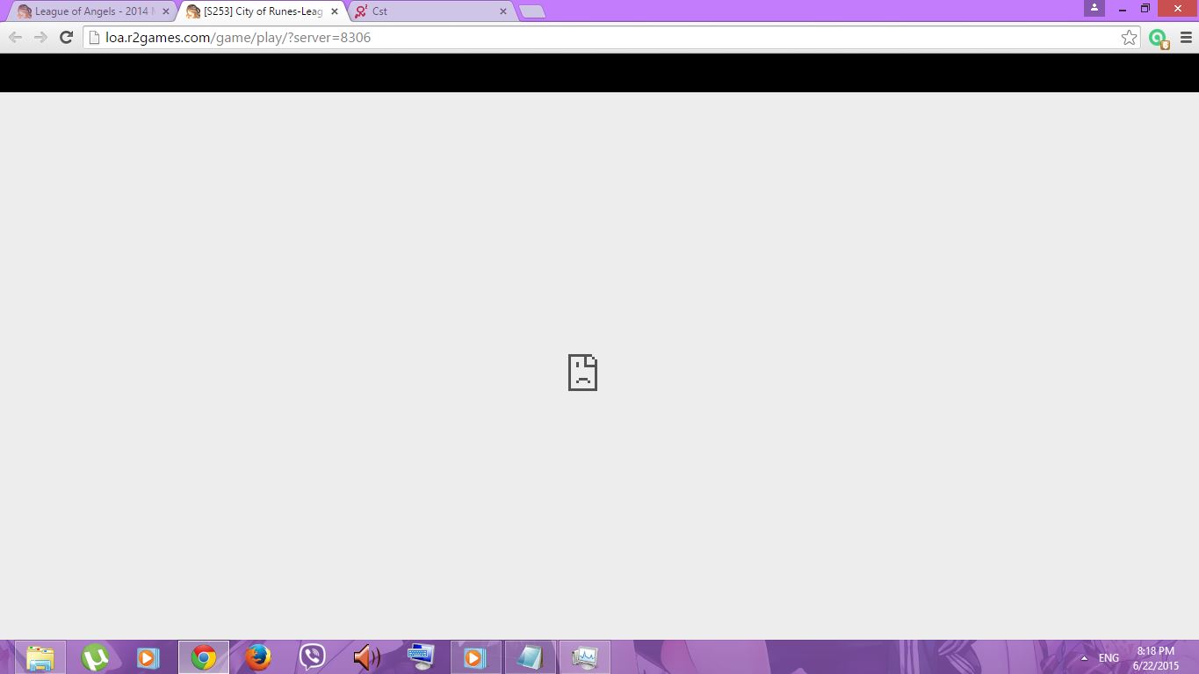
Task: Open Viber from the taskbar
Action: (312, 657)
